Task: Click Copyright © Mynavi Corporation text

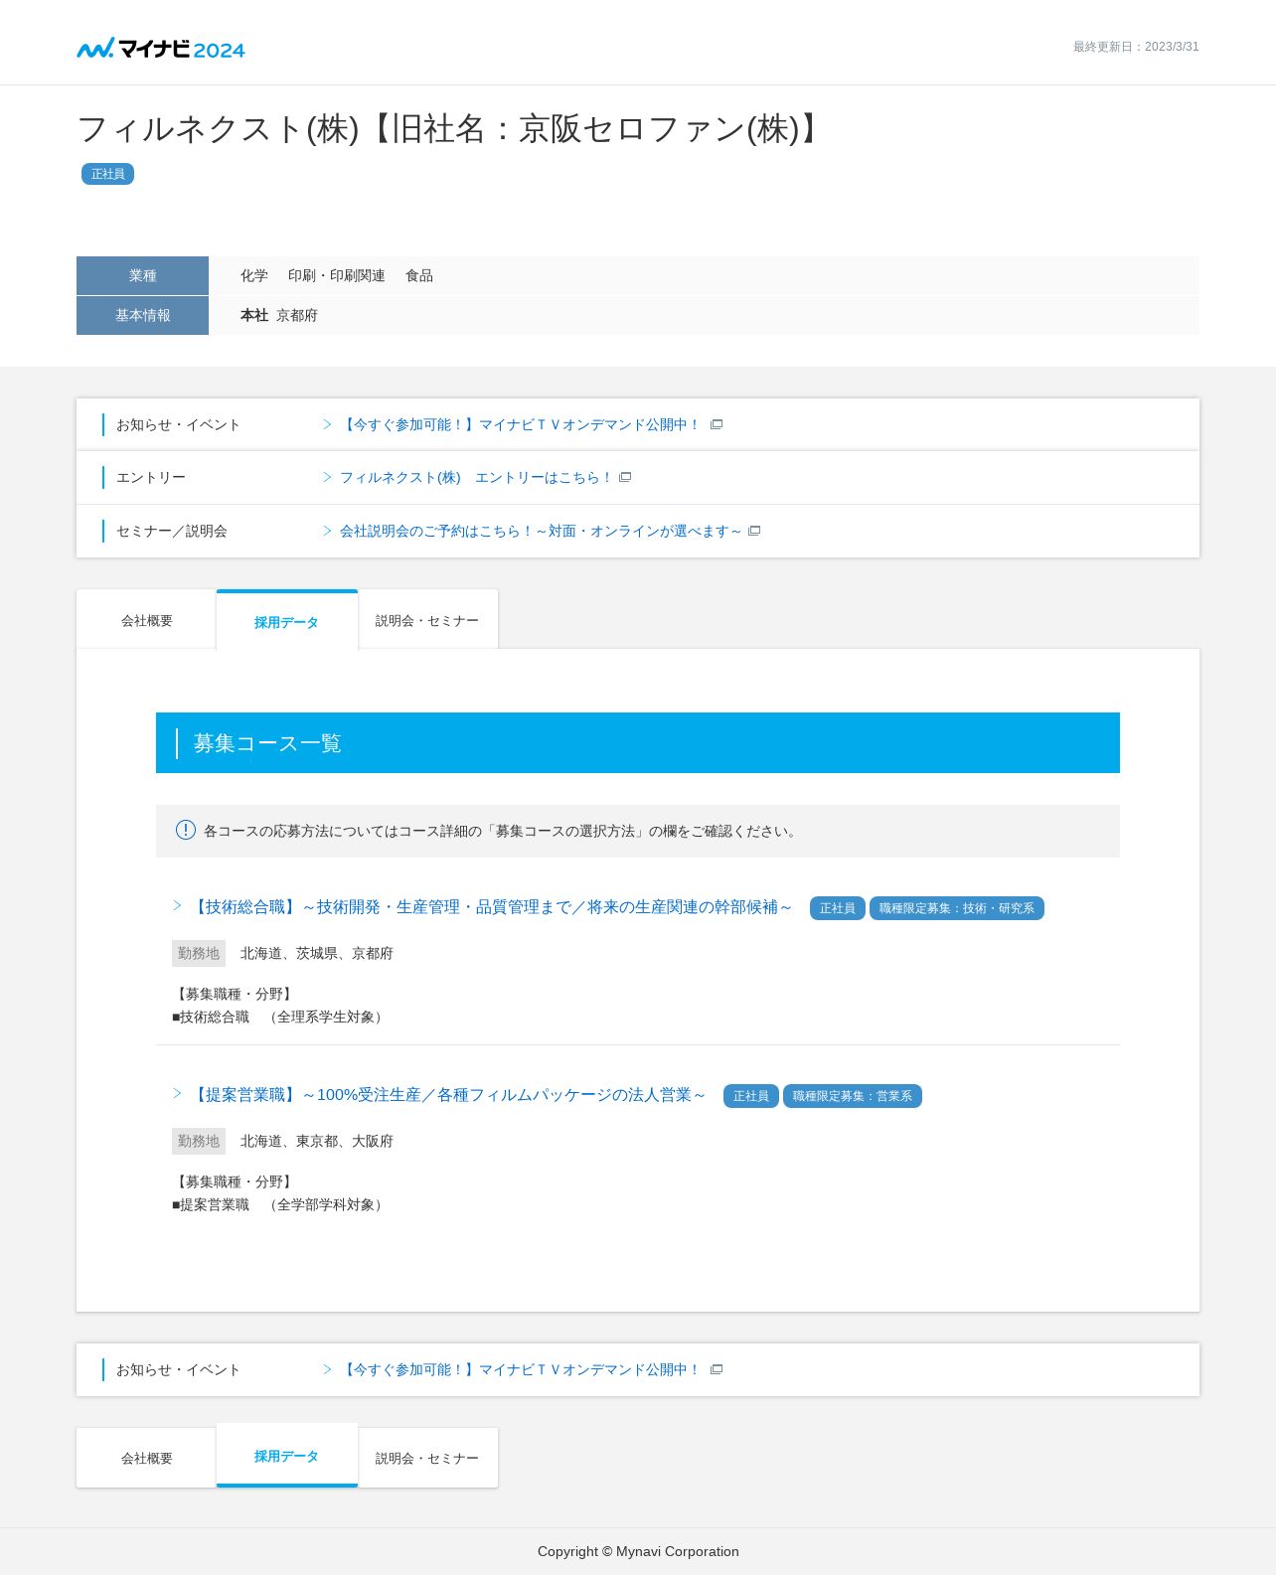Action: (x=638, y=1551)
